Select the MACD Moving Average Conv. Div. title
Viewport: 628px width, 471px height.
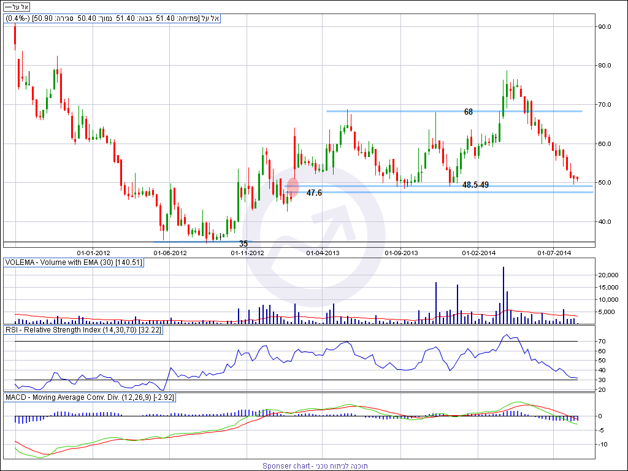point(90,397)
